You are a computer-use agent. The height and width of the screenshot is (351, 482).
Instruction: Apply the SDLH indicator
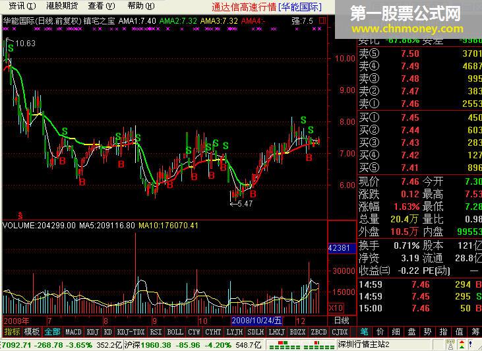[255, 332]
